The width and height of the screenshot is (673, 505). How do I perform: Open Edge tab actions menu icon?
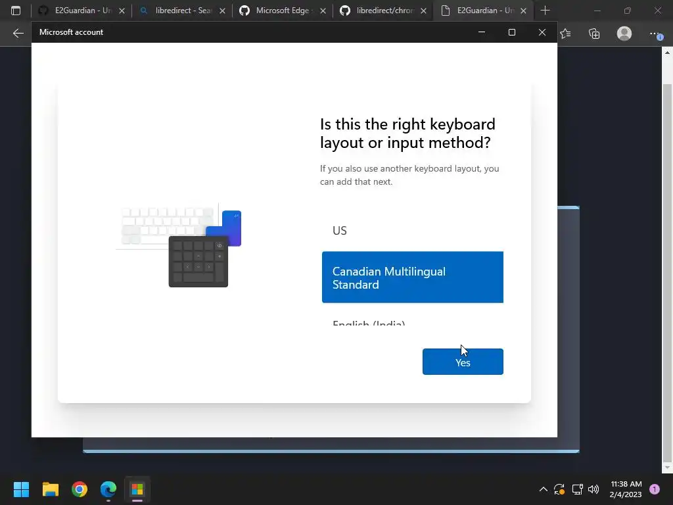(16, 11)
